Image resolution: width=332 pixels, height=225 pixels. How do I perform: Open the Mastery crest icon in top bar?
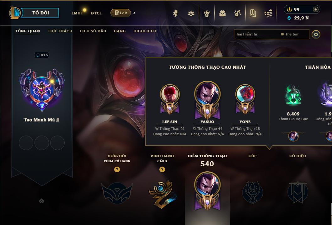(207, 13)
